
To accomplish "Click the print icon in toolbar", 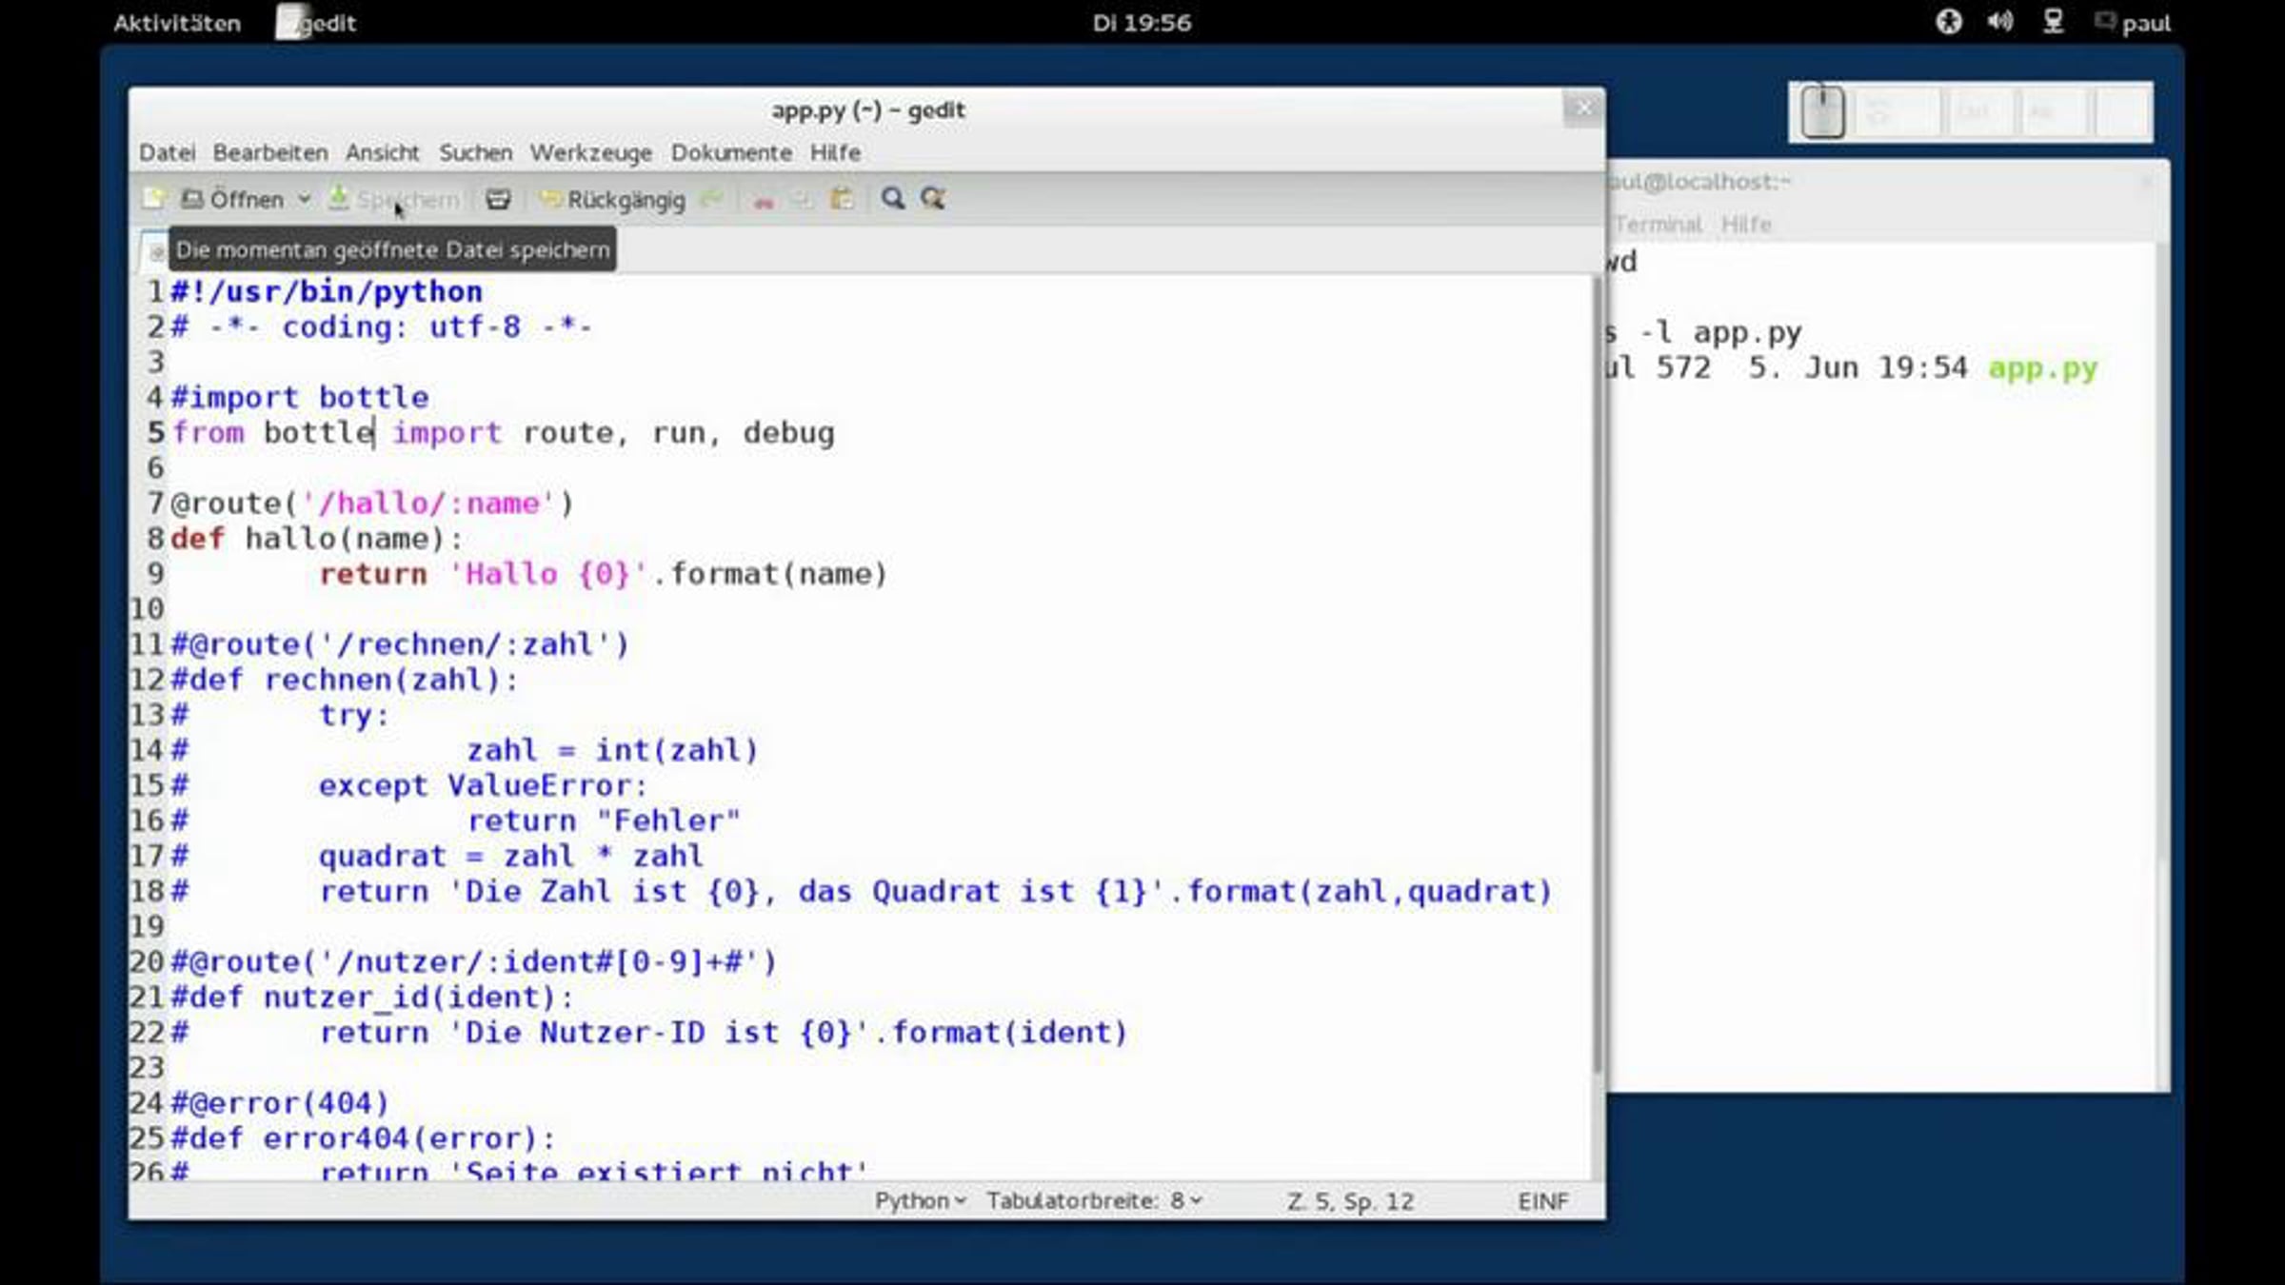I will 498,199.
